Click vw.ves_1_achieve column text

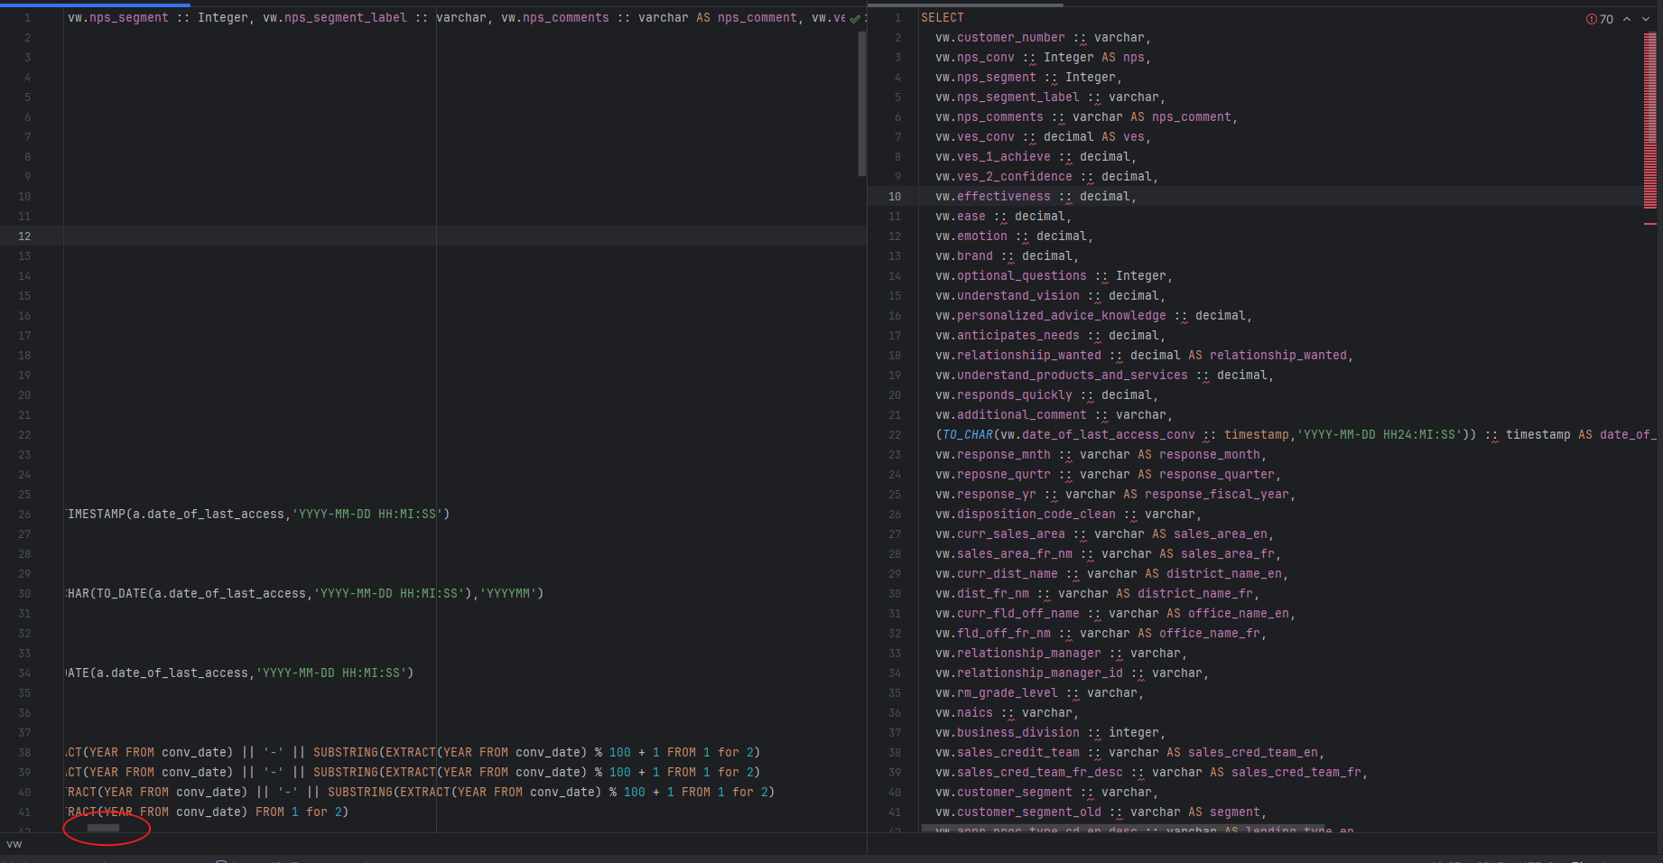pos(993,157)
